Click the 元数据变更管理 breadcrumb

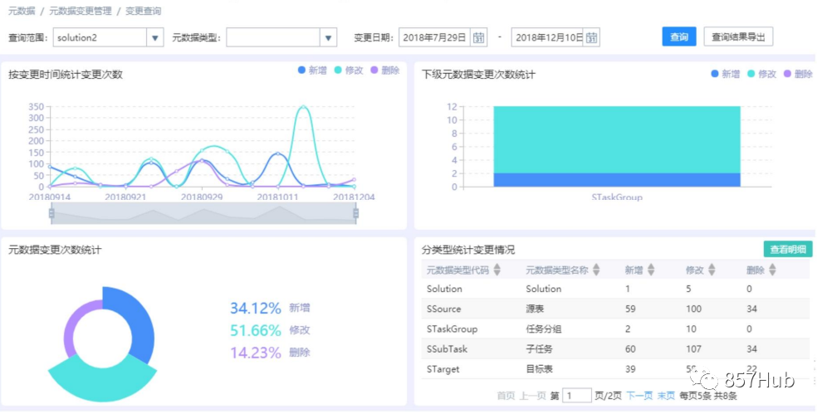coord(81,11)
